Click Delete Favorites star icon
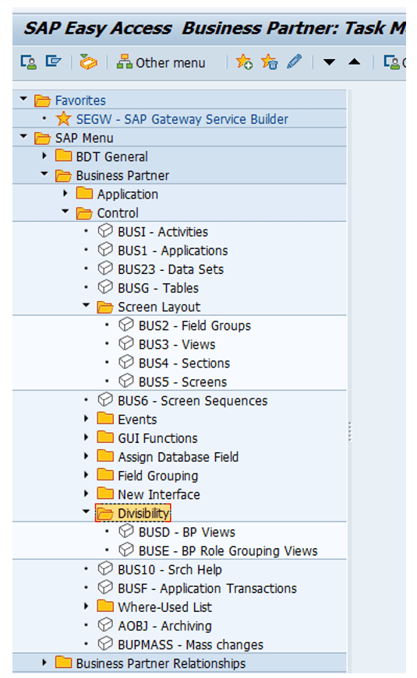 (x=269, y=62)
